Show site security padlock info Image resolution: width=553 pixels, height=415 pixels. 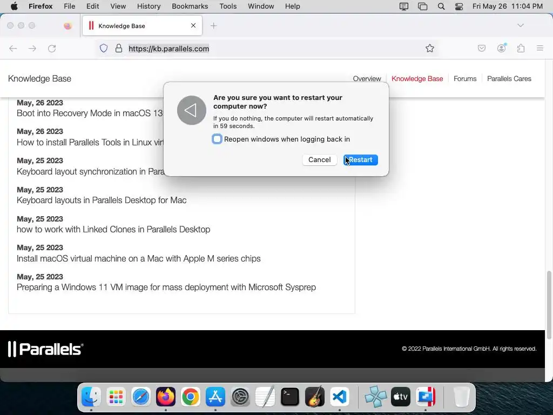coord(119,48)
